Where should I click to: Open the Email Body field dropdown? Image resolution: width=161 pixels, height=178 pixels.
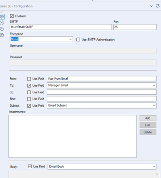[x=102, y=166]
